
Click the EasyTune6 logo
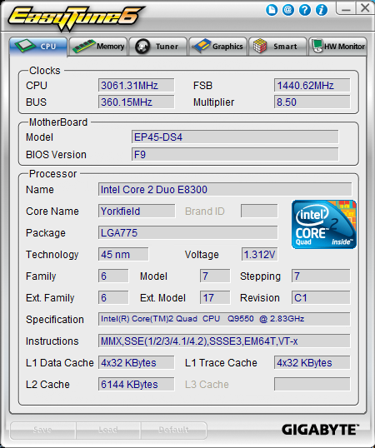point(76,17)
